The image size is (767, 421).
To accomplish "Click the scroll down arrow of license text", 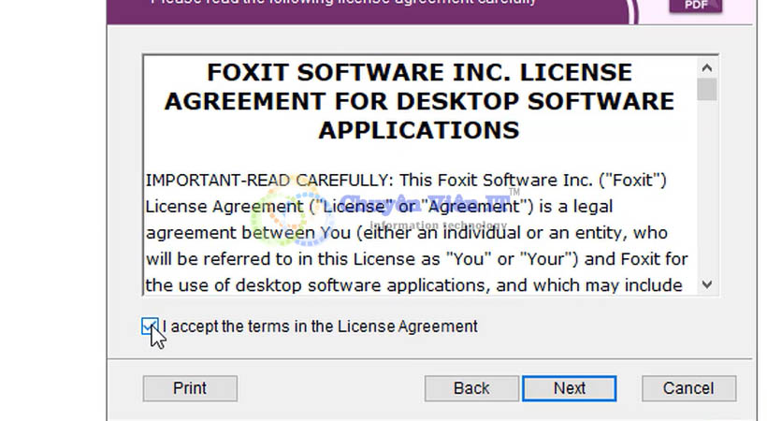I will click(x=706, y=283).
